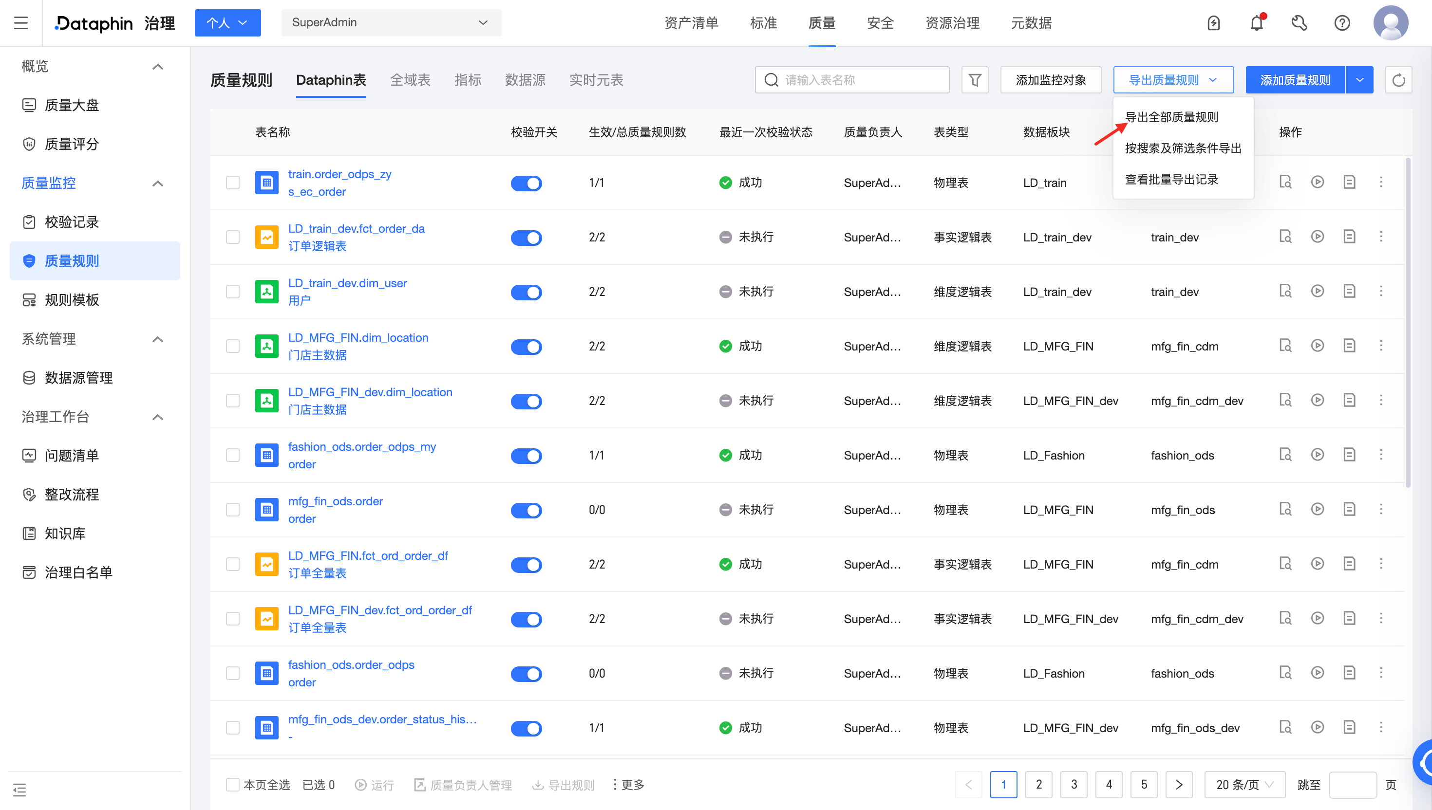
Task: Switch to the 全域表 tab
Action: pos(410,80)
